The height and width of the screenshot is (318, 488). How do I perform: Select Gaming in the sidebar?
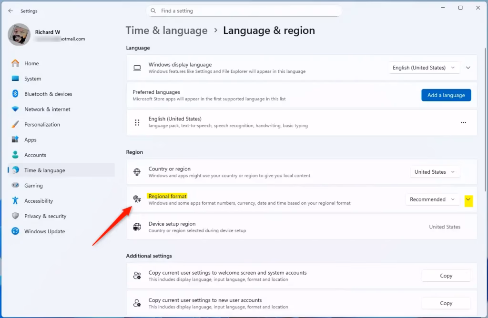pos(61,185)
